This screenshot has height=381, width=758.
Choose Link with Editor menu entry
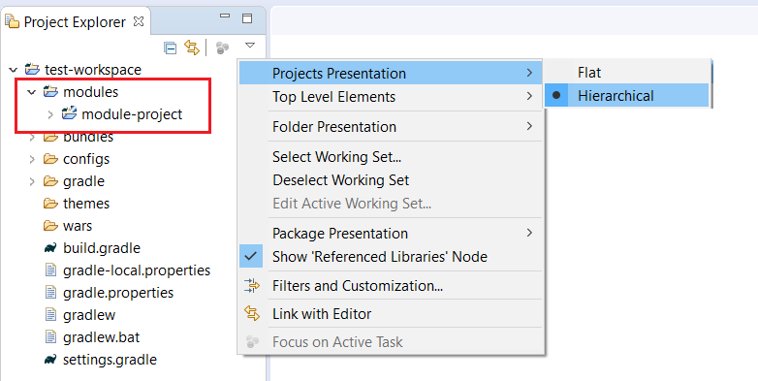click(x=391, y=314)
